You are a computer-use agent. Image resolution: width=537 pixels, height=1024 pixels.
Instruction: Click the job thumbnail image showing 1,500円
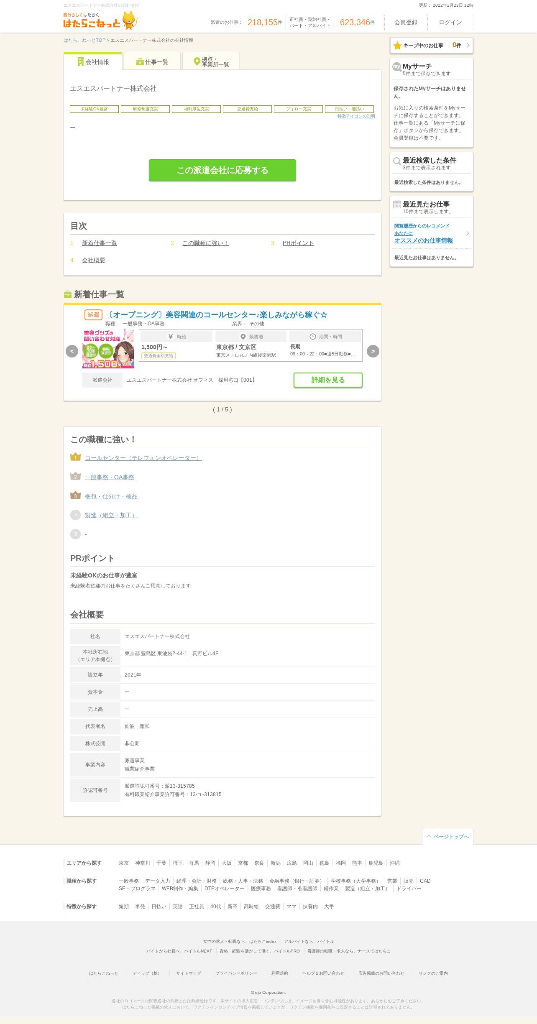point(108,349)
